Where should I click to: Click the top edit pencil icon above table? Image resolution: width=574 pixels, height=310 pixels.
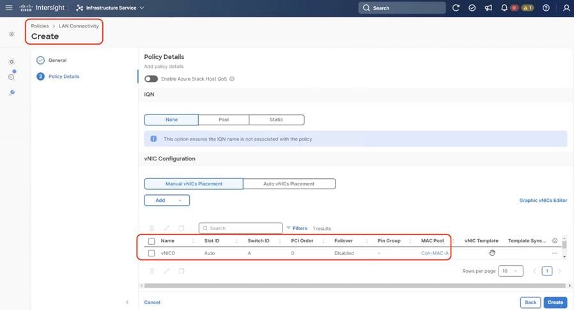click(167, 228)
